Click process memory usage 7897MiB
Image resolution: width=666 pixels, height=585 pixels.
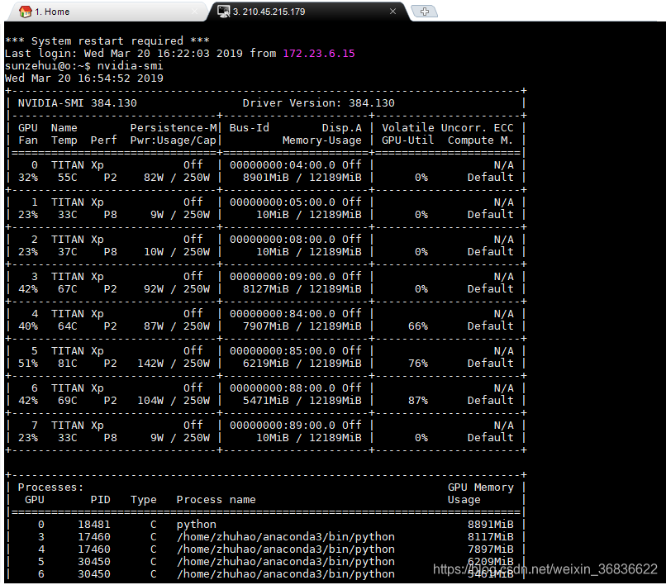pyautogui.click(x=491, y=549)
